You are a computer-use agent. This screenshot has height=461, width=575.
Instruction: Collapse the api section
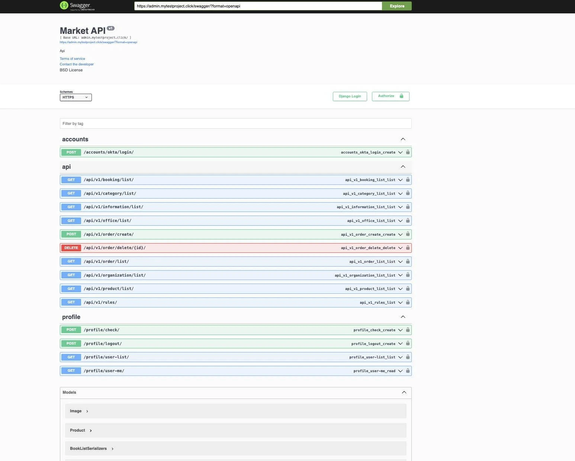tap(403, 167)
